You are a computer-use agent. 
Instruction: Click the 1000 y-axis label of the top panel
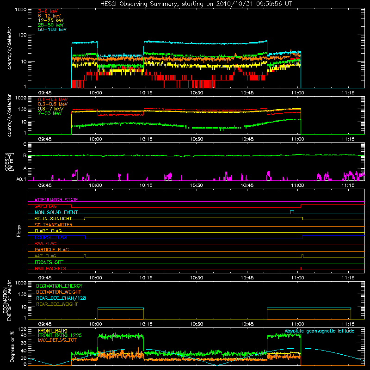coord(20,10)
